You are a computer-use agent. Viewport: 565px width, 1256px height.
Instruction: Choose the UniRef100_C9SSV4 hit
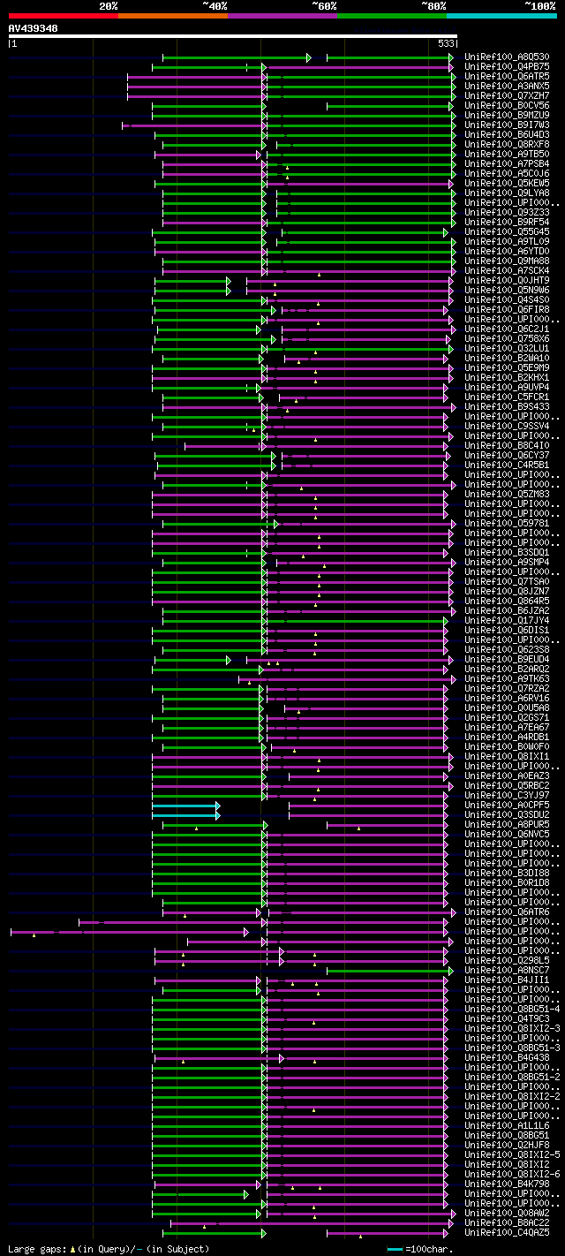507,427
